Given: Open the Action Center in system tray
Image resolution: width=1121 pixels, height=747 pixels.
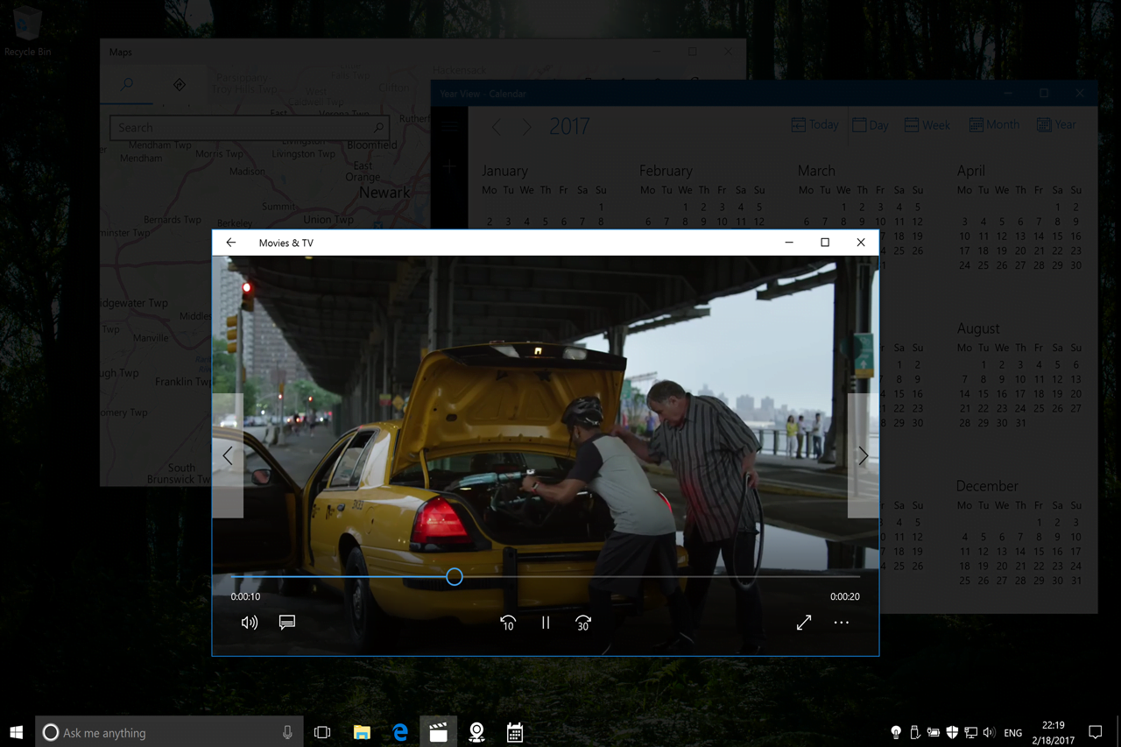Looking at the screenshot, I should click(x=1095, y=732).
